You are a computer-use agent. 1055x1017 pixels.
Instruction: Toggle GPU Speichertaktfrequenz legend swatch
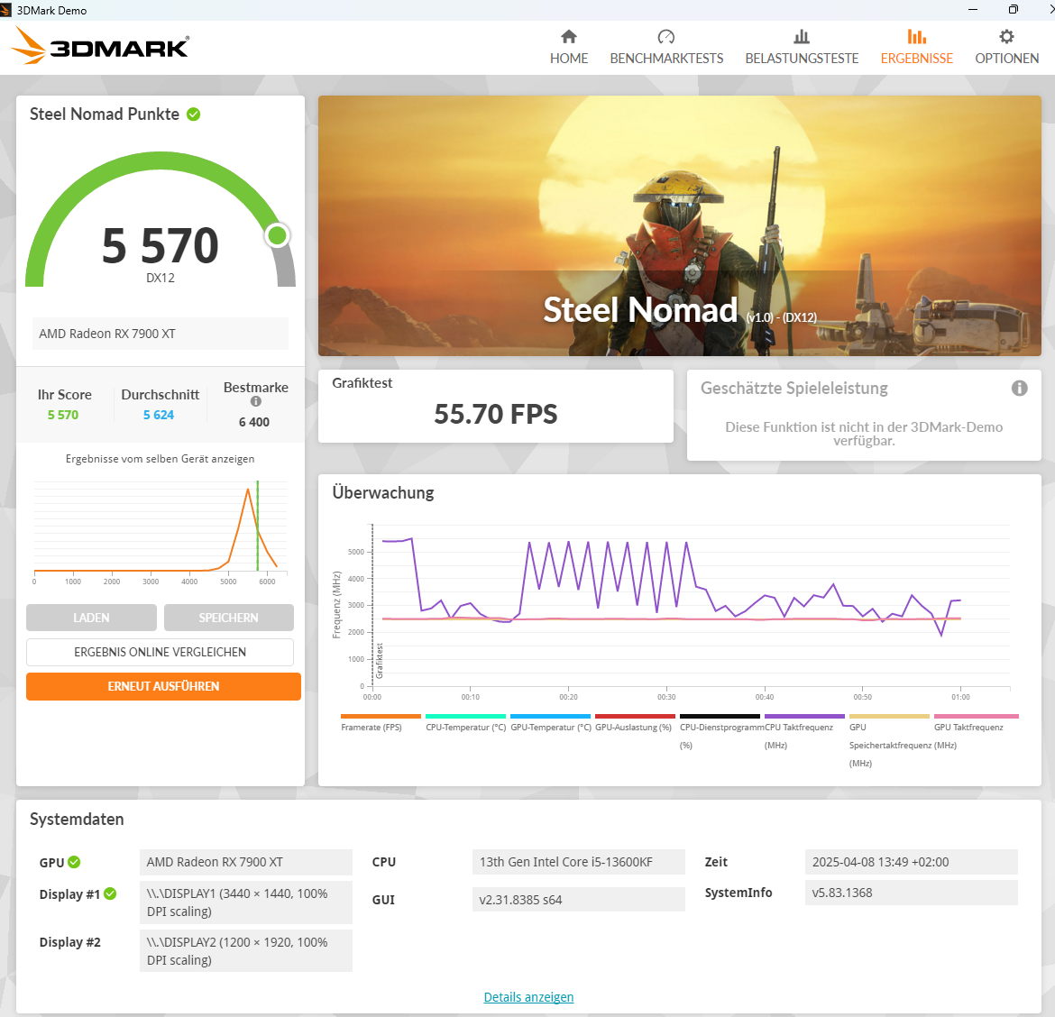coord(889,717)
